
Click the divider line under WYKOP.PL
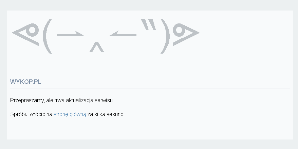click(x=150, y=89)
